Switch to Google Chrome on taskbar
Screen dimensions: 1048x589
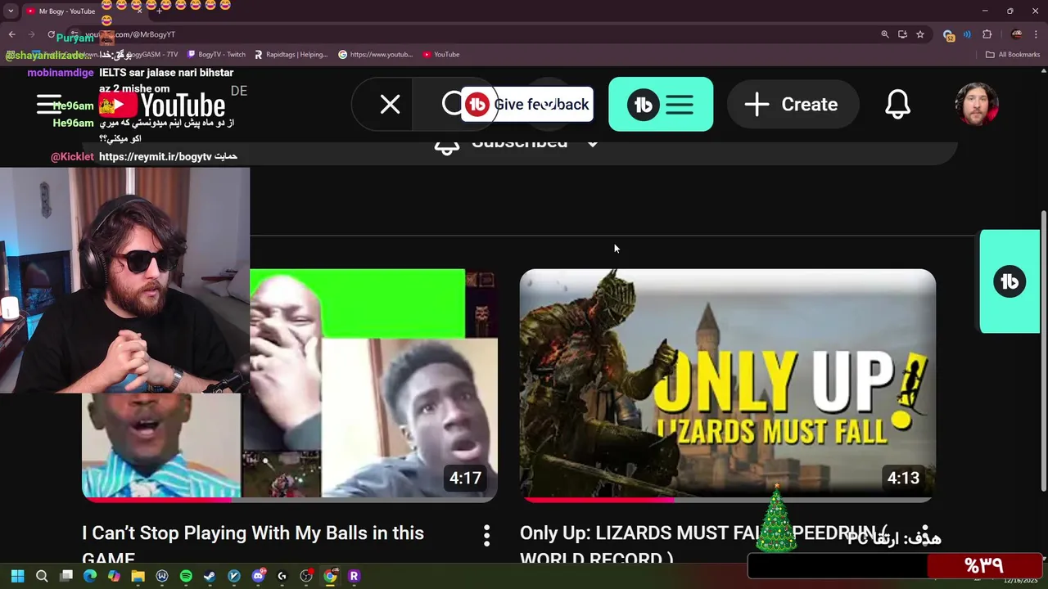tap(330, 576)
